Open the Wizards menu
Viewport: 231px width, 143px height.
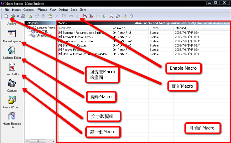pyautogui.click(x=42, y=10)
